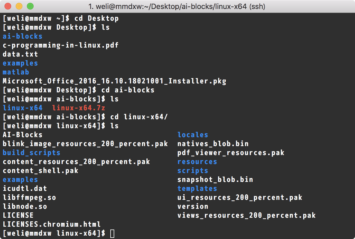Click the libffmpeg.so file name
This screenshot has width=355, height=239.
pyautogui.click(x=29, y=198)
